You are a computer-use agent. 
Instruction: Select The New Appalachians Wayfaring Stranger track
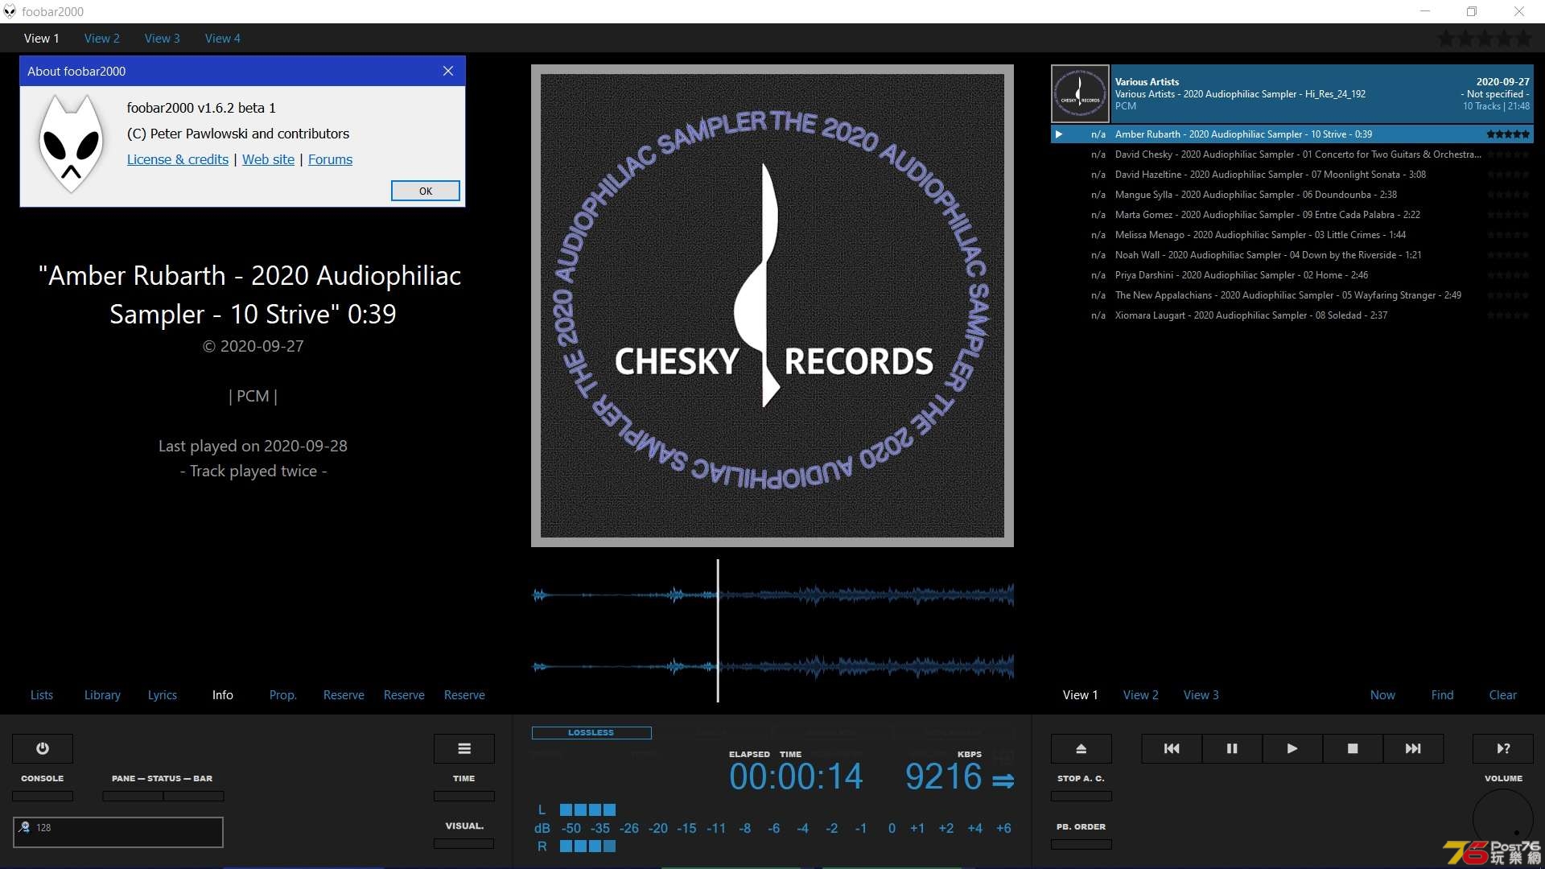point(1292,295)
